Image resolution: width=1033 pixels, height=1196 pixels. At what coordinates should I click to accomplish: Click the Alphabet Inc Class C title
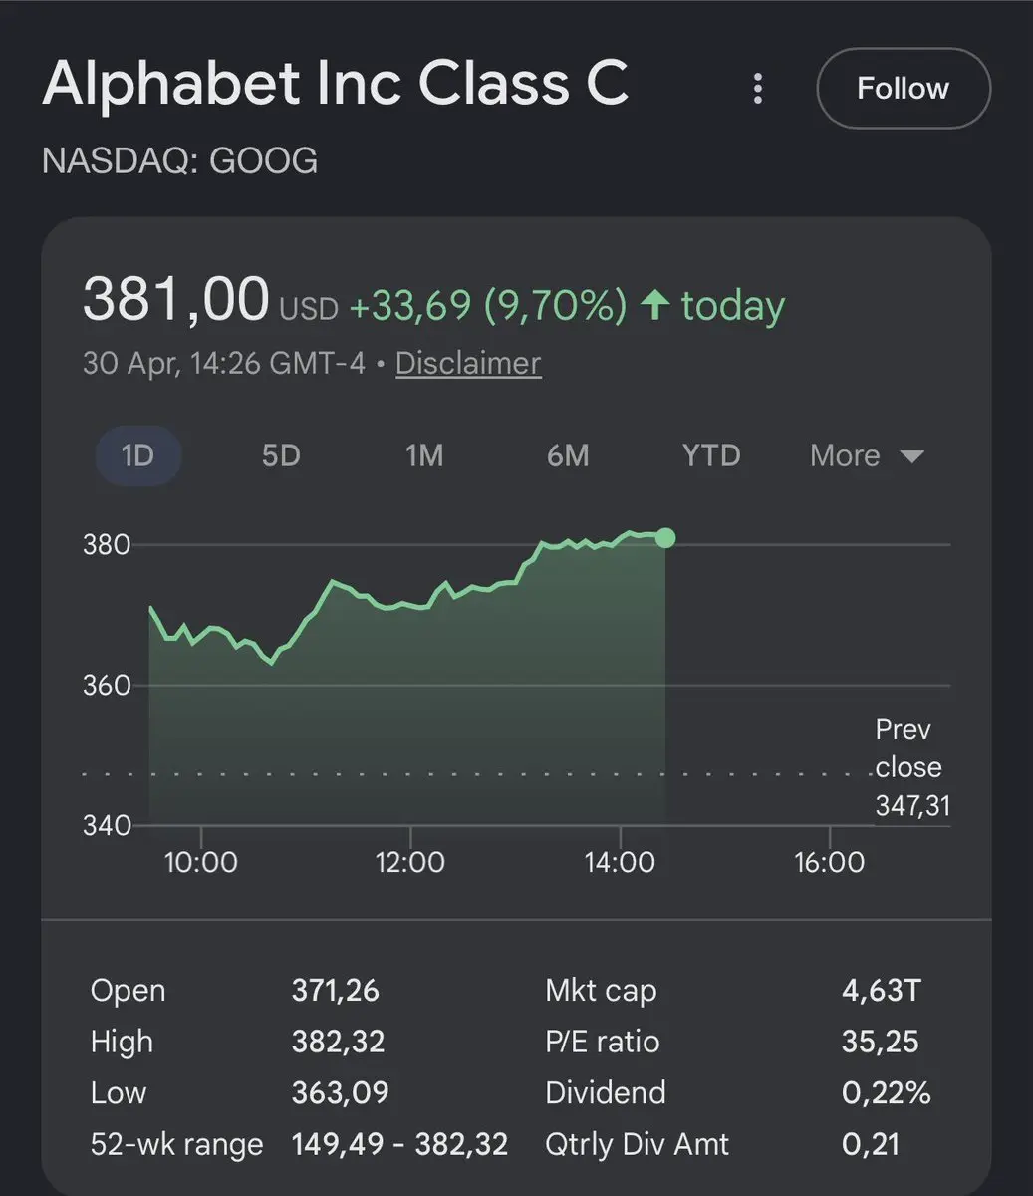tap(336, 83)
